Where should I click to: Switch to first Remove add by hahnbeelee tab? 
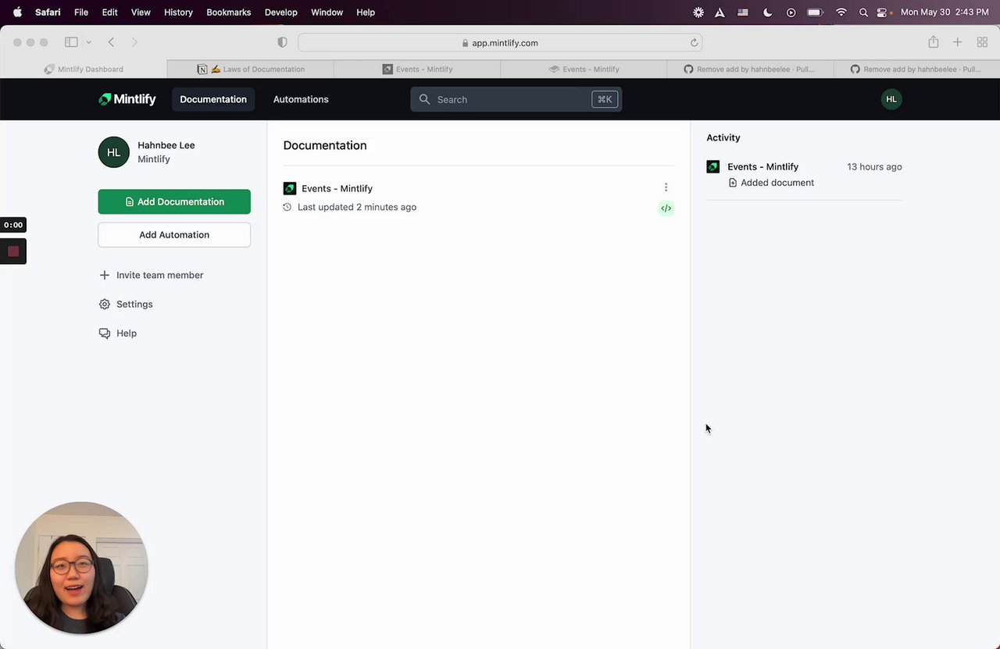coord(751,69)
